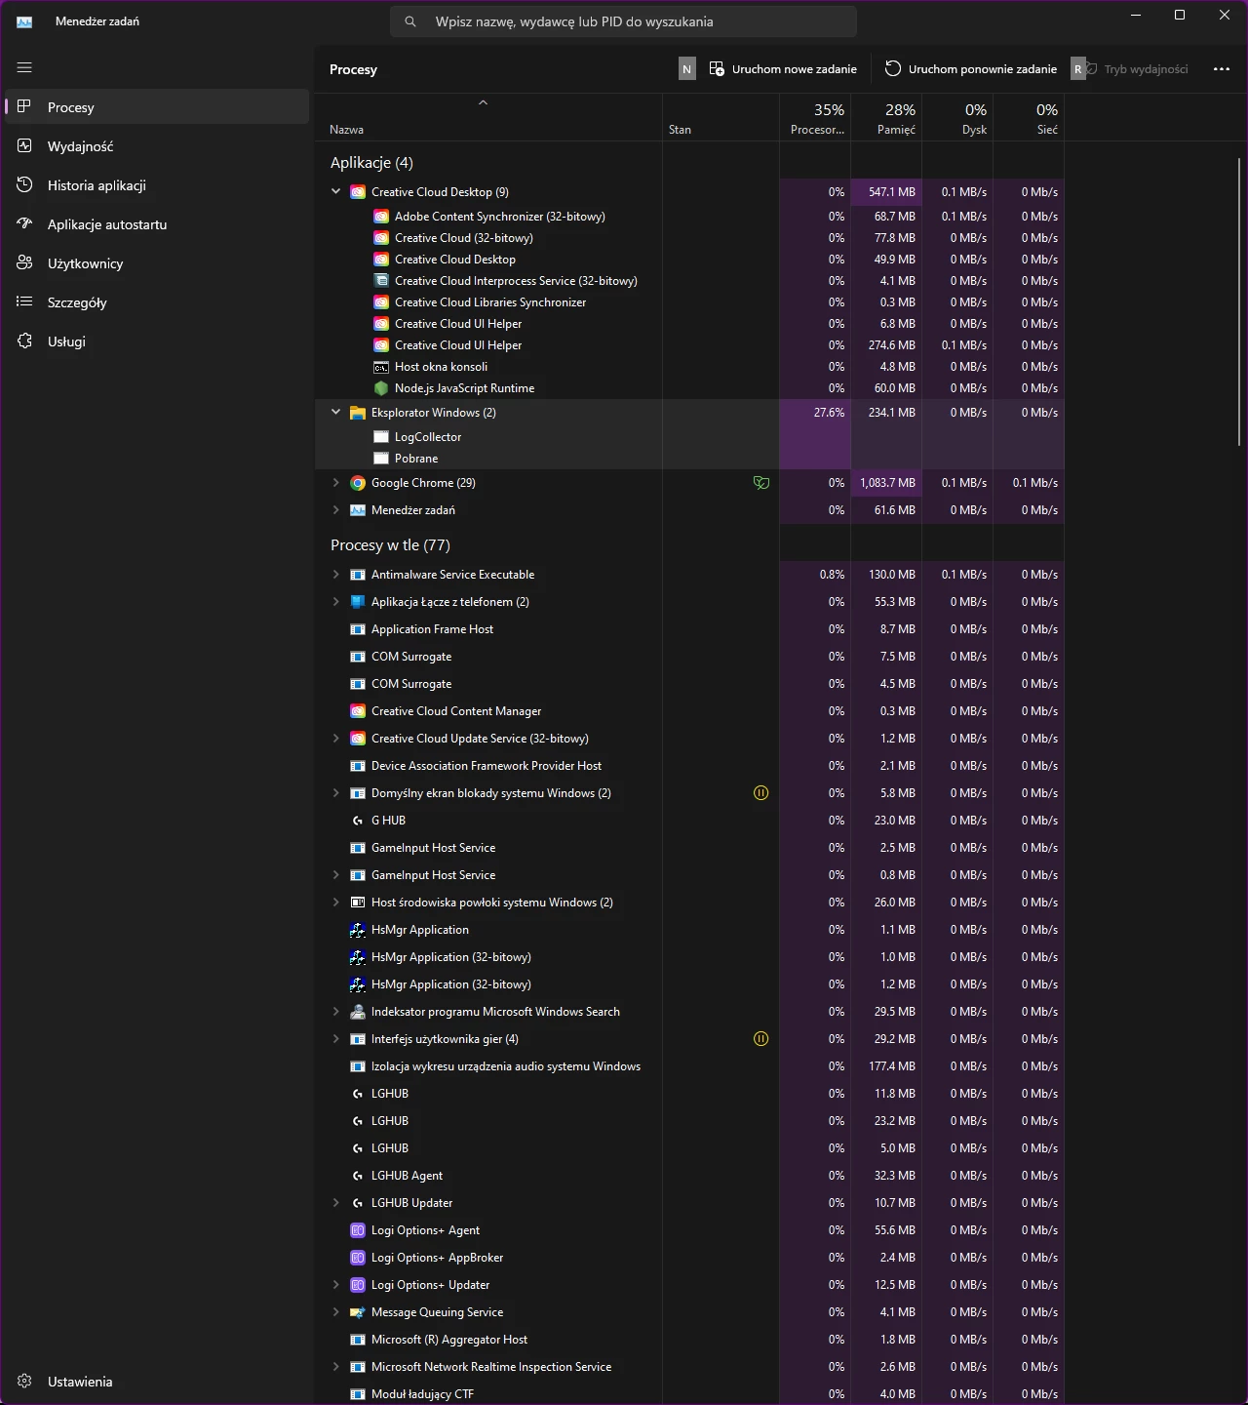Click the Task Manager app icon in title bar
The height and width of the screenshot is (1405, 1248).
(x=24, y=21)
